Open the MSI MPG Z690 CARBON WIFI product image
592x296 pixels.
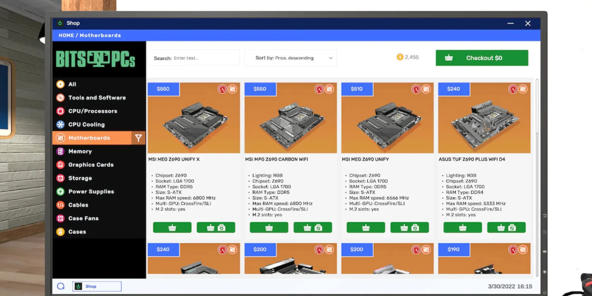tap(291, 118)
